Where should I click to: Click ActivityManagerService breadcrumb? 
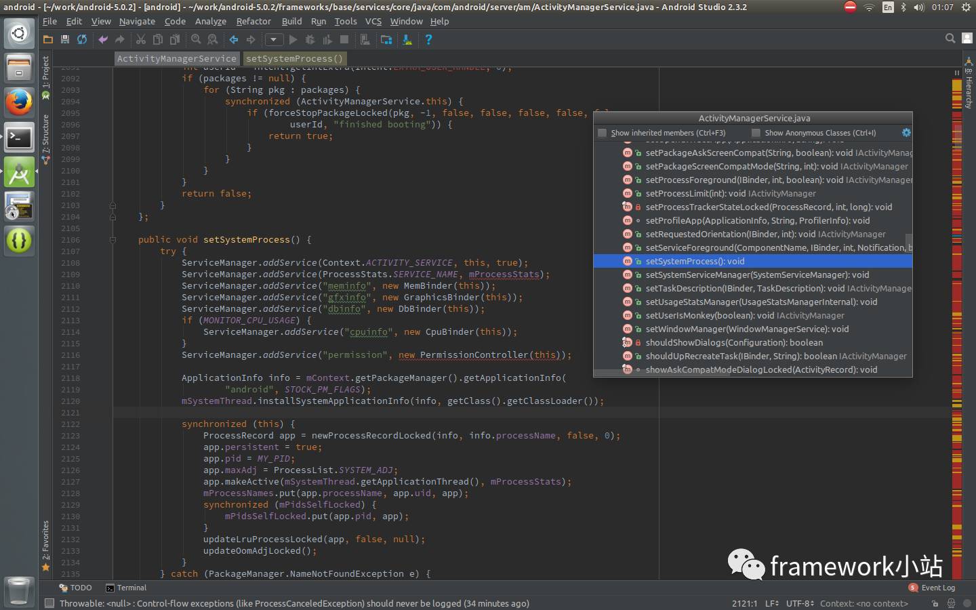click(176, 59)
